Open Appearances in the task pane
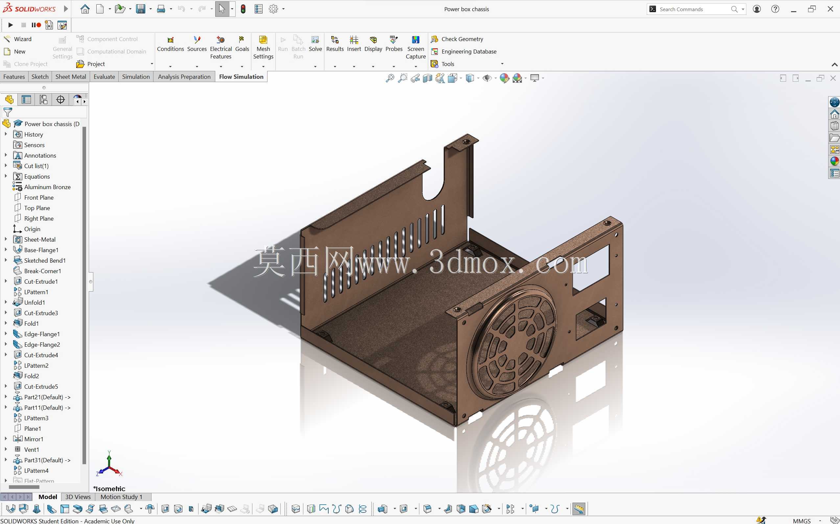This screenshot has height=524, width=840. click(834, 161)
